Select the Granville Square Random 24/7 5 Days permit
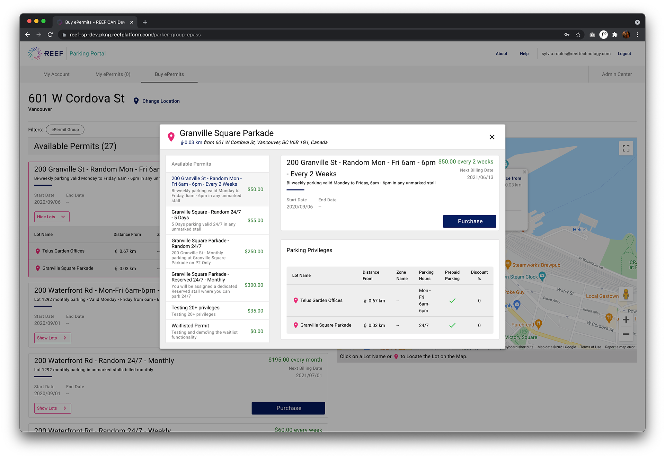The width and height of the screenshot is (665, 458). coord(217,220)
